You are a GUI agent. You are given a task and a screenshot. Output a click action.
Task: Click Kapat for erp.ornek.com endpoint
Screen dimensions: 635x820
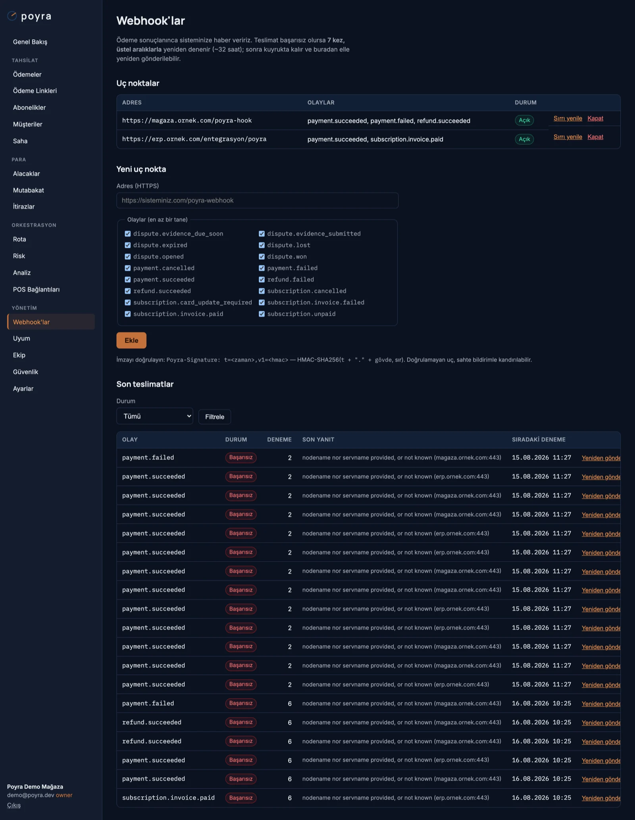pyautogui.click(x=595, y=137)
